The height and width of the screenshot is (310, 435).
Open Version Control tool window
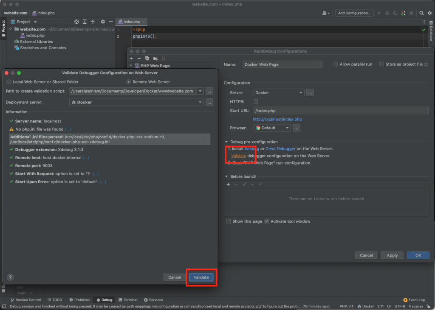click(26, 300)
